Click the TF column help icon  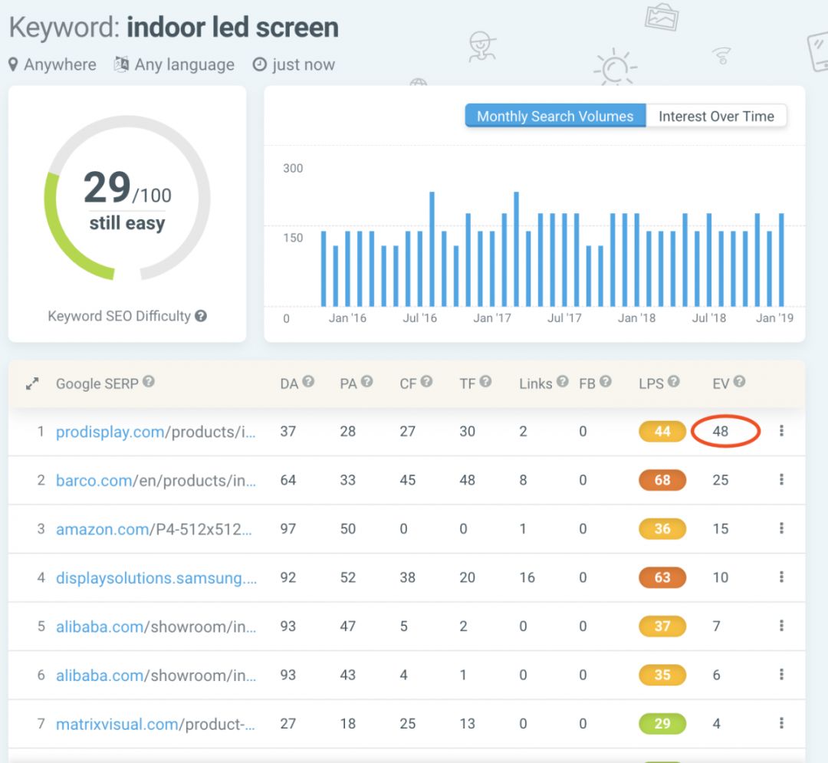click(x=486, y=381)
